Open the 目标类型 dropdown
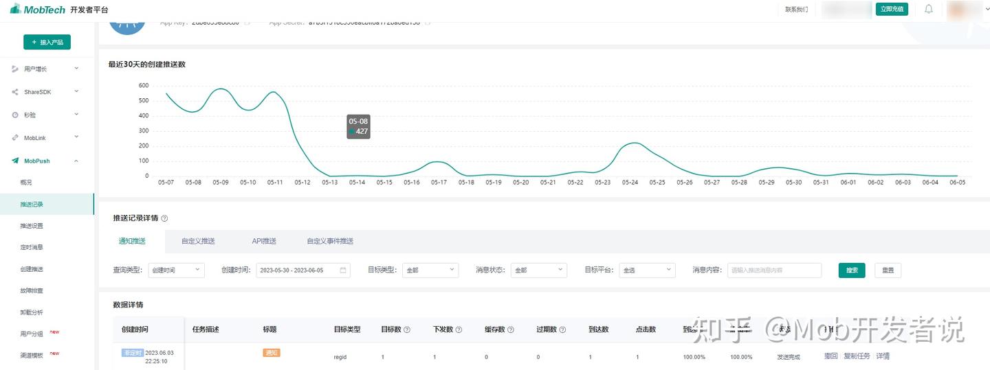Viewport: 990px width, 370px height. coord(430,270)
